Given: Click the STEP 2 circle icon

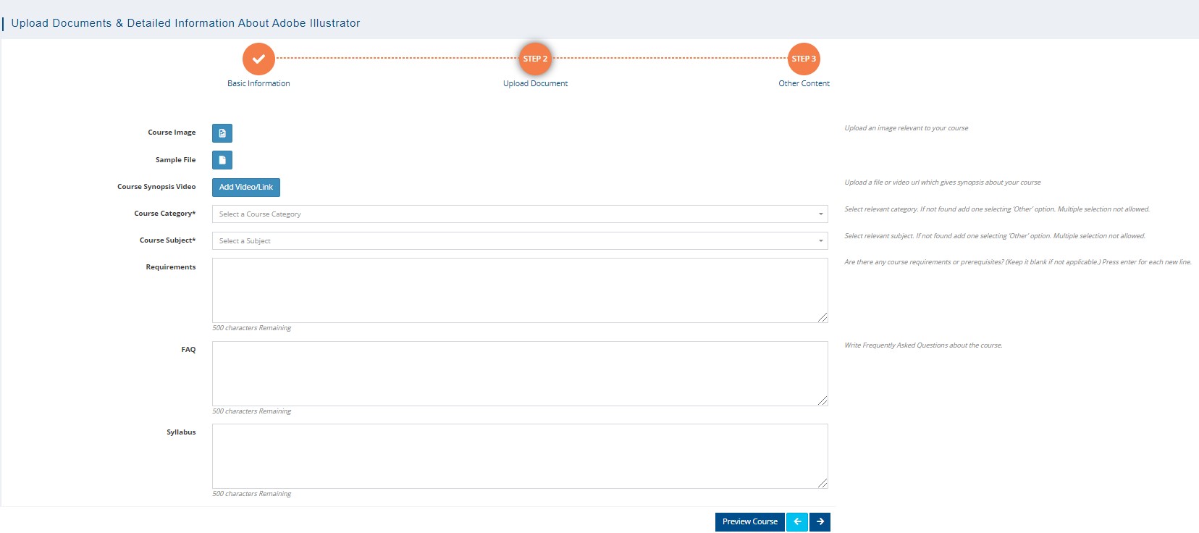Looking at the screenshot, I should pyautogui.click(x=535, y=59).
